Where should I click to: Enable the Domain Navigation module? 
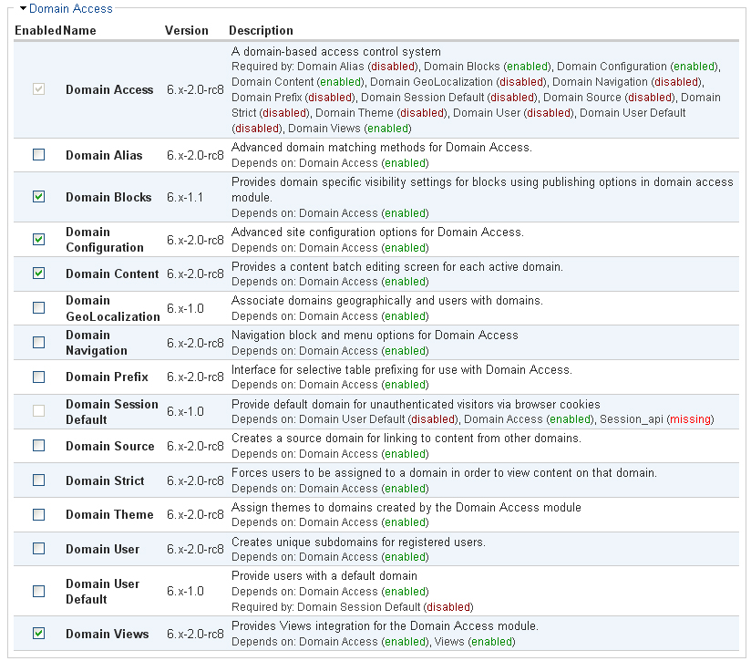[38, 342]
